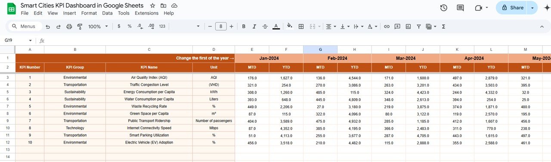
Task: Check the cloud document status icon
Action: click(x=174, y=6)
